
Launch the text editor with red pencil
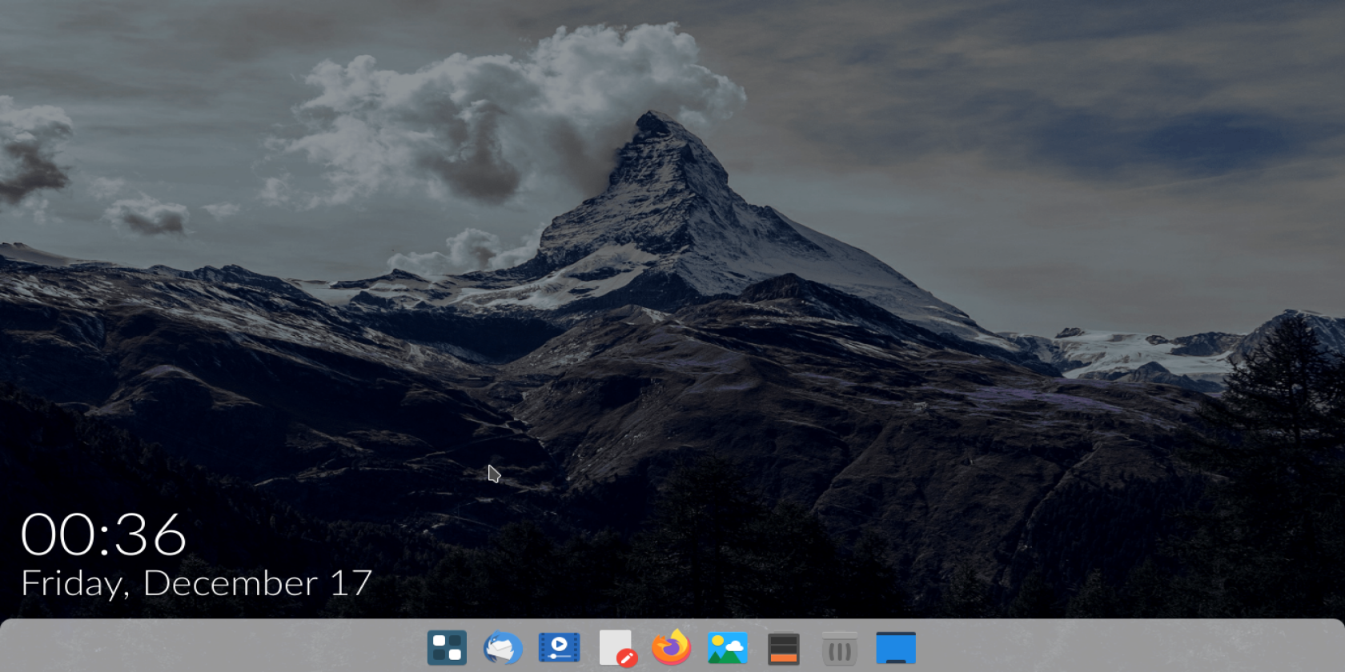tap(618, 648)
